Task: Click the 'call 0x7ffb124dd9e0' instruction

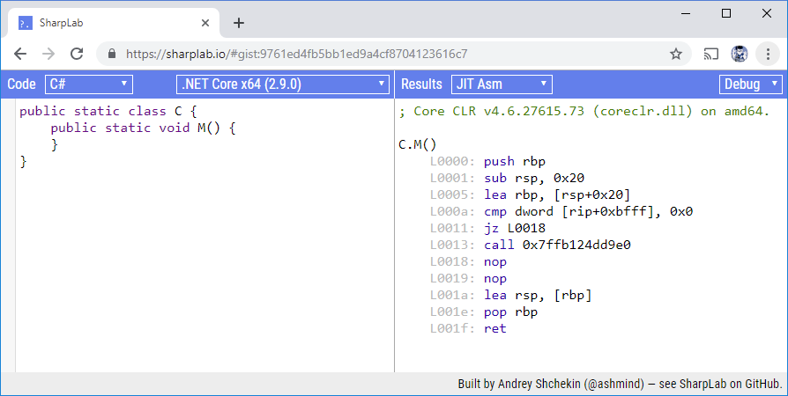Action: click(557, 245)
